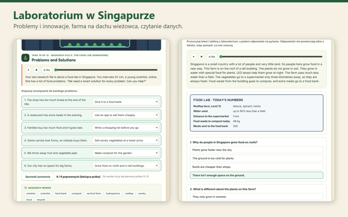Play the Singapore reading text audio
Screen dimensions: 348x217
coord(194,57)
